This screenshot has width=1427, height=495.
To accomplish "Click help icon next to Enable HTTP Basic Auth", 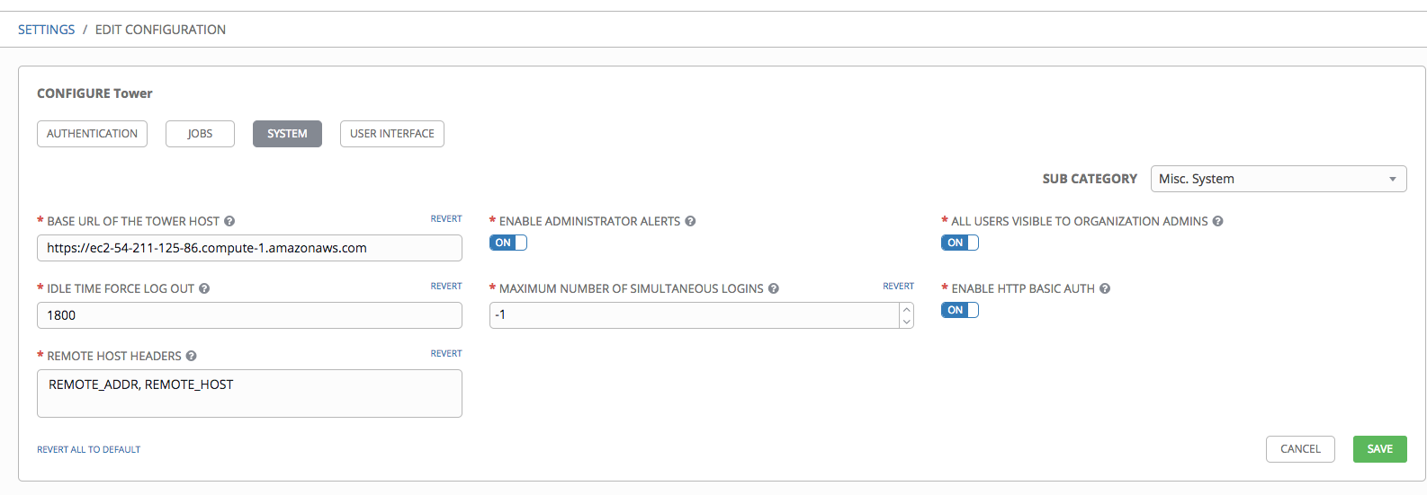I will point(1105,288).
